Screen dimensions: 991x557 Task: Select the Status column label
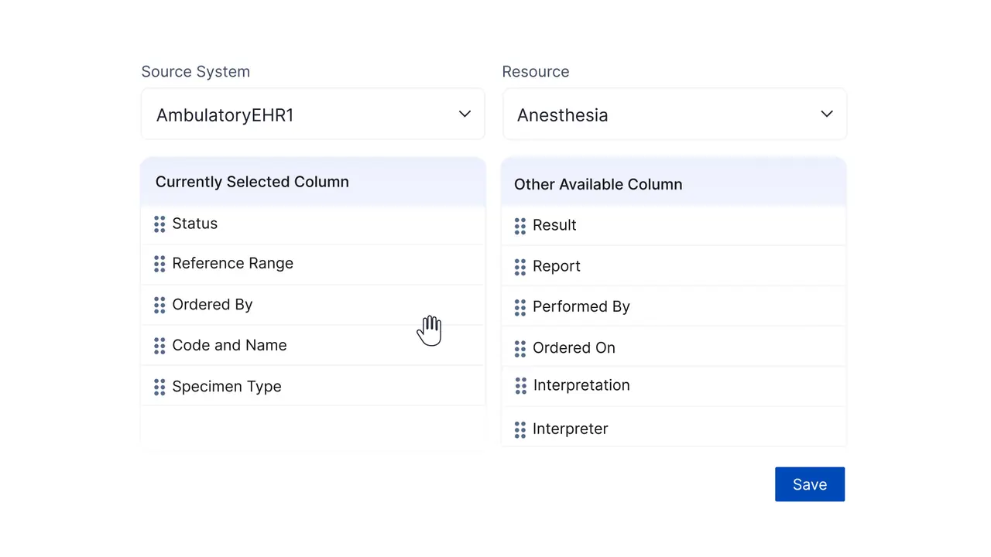click(195, 224)
